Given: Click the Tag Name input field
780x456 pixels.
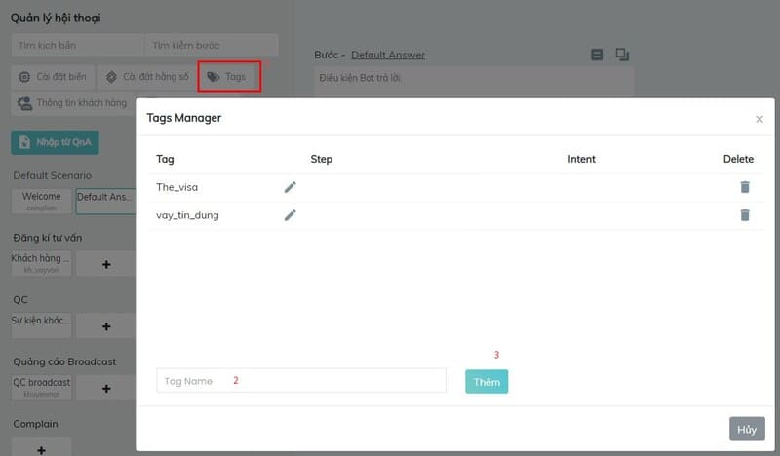Looking at the screenshot, I should coord(300,381).
